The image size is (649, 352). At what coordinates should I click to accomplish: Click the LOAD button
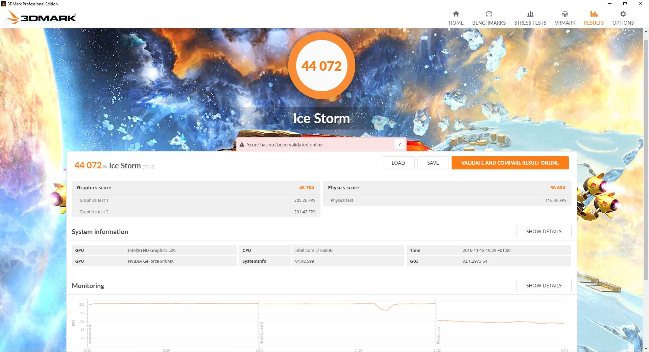(398, 163)
